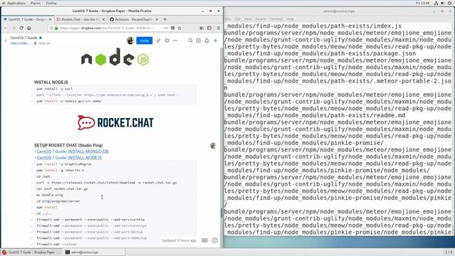
Task: Click the Node.js logo image
Action: [x=115, y=57]
